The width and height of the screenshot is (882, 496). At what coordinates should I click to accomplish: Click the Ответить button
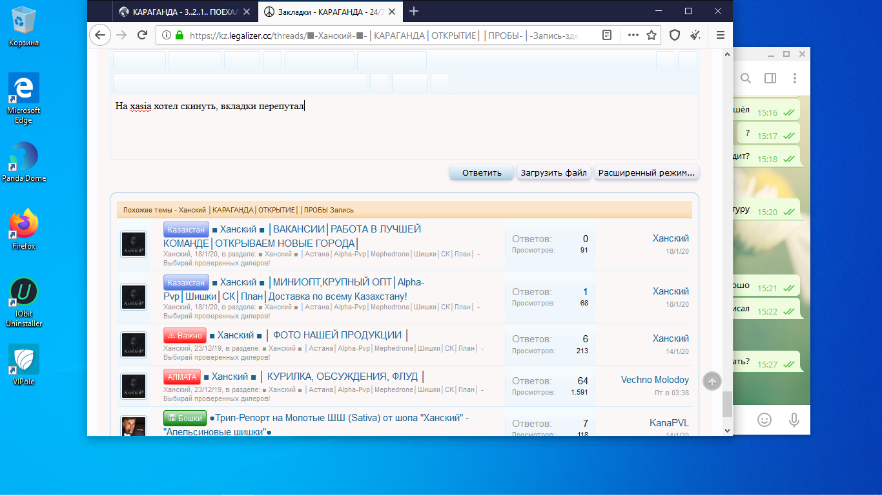[482, 173]
